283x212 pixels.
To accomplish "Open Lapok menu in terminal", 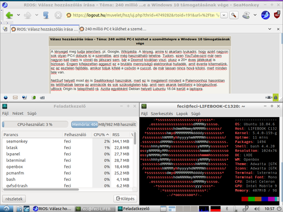I will pos(182,114).
